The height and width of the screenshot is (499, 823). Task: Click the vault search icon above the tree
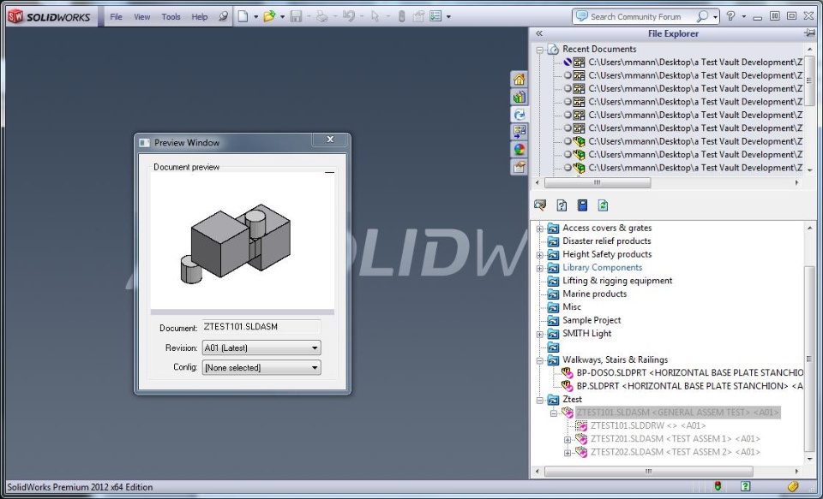540,205
